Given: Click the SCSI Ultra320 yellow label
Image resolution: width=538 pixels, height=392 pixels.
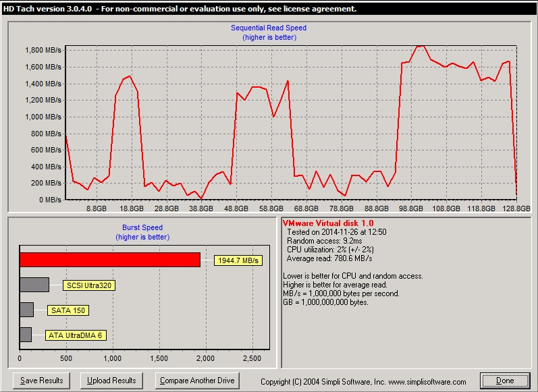Looking at the screenshot, I should [89, 285].
